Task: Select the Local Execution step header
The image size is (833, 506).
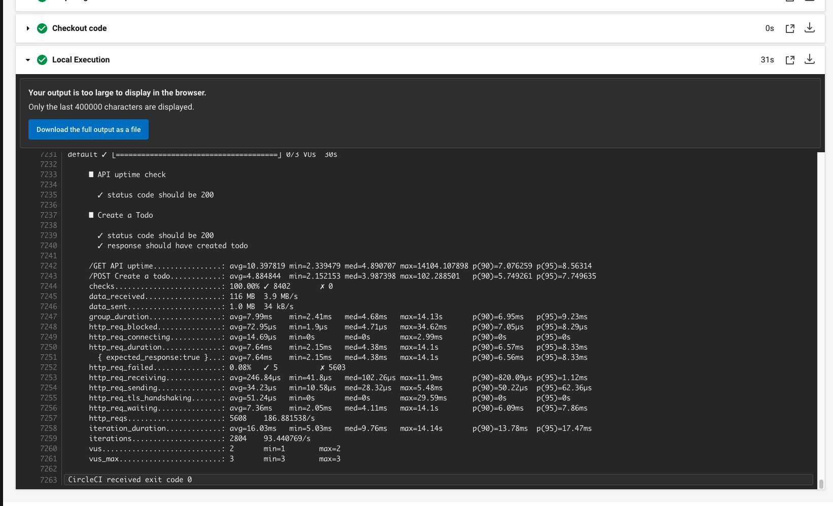Action: [x=80, y=59]
